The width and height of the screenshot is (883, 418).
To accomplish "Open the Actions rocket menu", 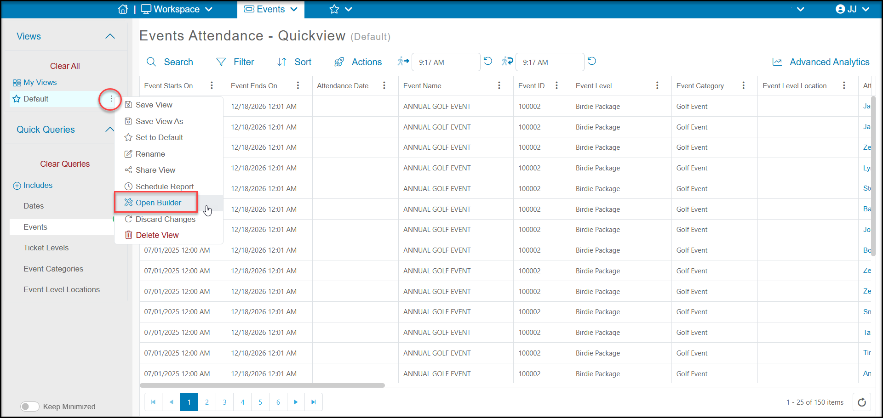I will click(x=339, y=62).
